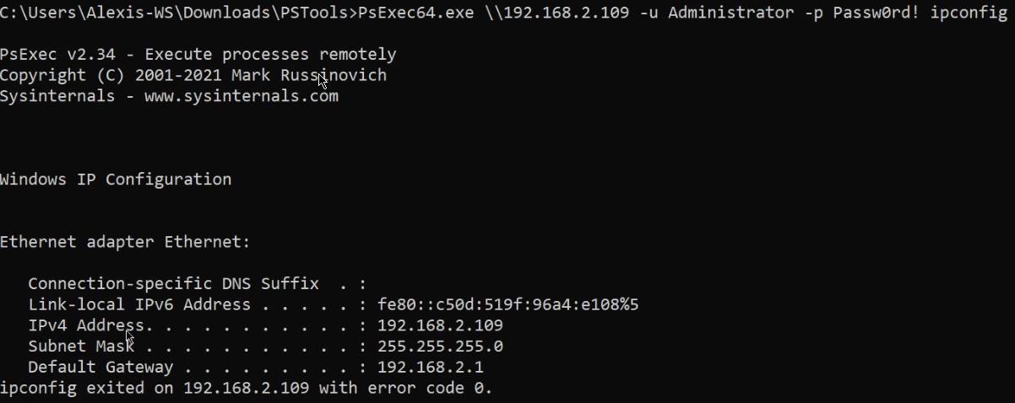This screenshot has width=1015, height=403.
Task: Click the Windows IP Configuration heading
Action: point(116,180)
